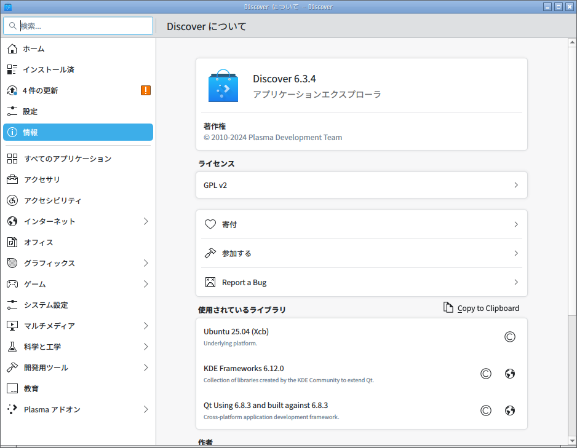Click the info circle icon beside 情報
Screen dimensions: 577x448
coord(12,132)
